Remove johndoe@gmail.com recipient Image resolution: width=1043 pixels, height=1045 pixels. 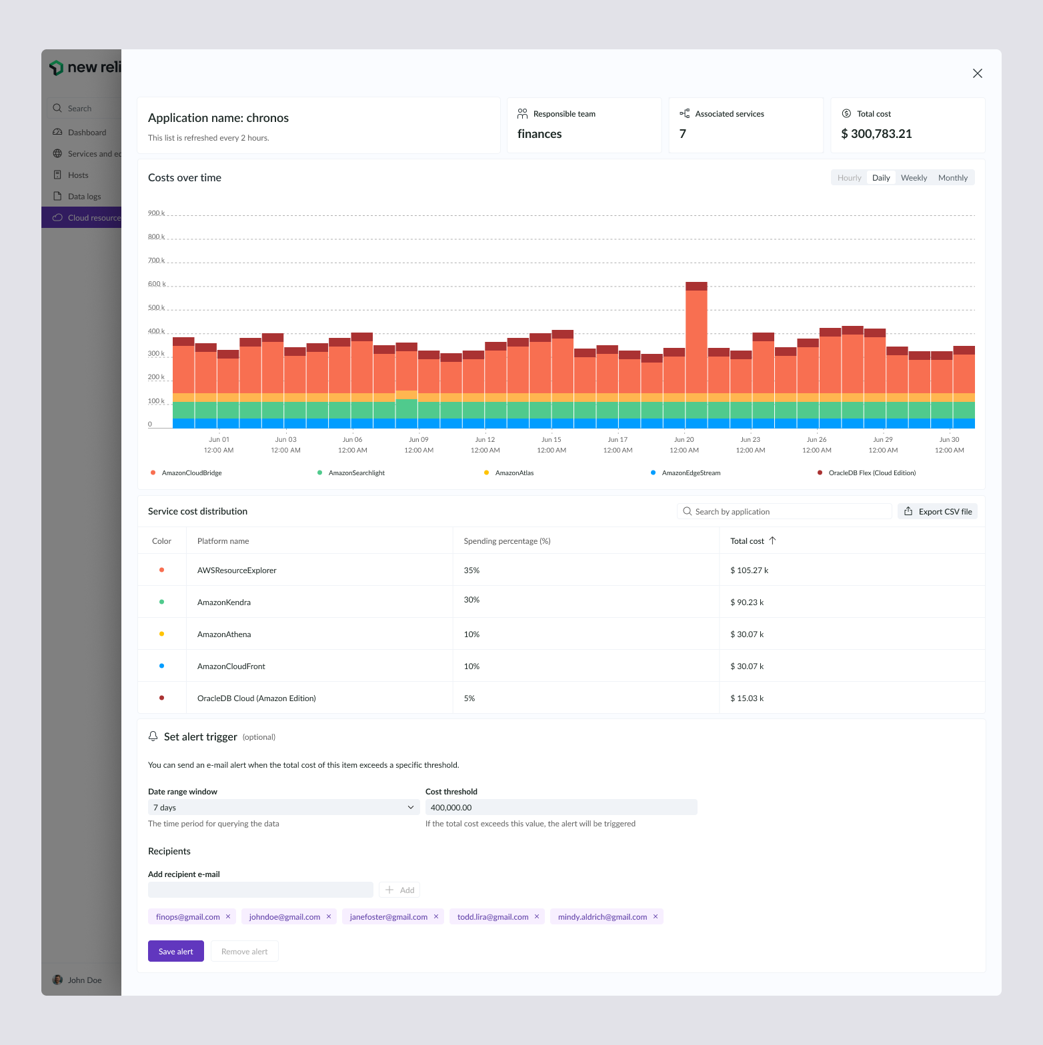tap(329, 916)
